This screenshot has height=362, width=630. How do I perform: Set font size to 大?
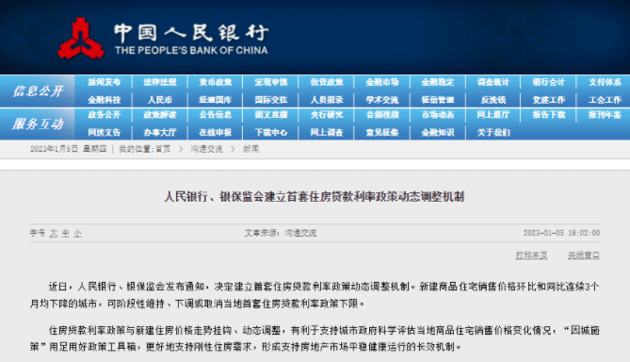click(x=54, y=233)
